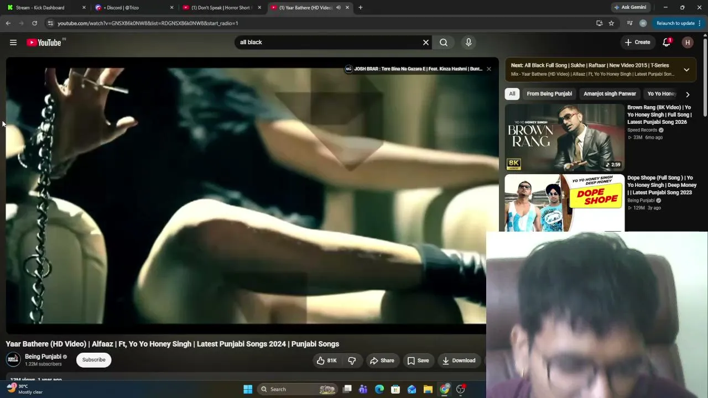Click Relaunch to update button

coord(675,23)
